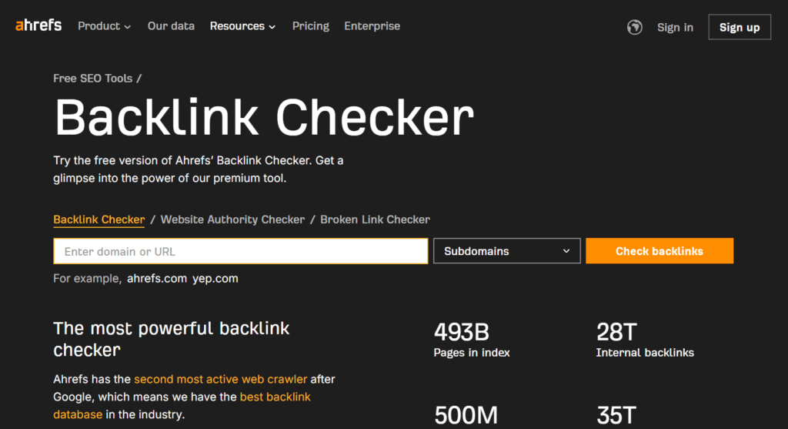Screen dimensions: 788x429
Task: Click the Free SEO Tools breadcrumb
Action: click(x=92, y=78)
